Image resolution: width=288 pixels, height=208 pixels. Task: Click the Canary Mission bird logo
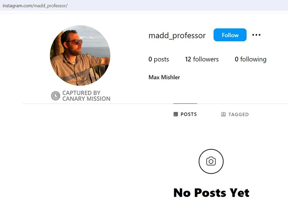tap(55, 96)
